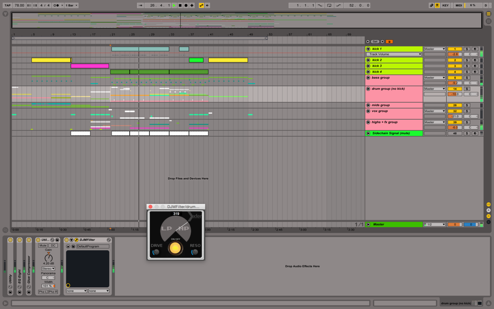
Task: Click the Back to Arrangement arrow icon
Action: [207, 5]
